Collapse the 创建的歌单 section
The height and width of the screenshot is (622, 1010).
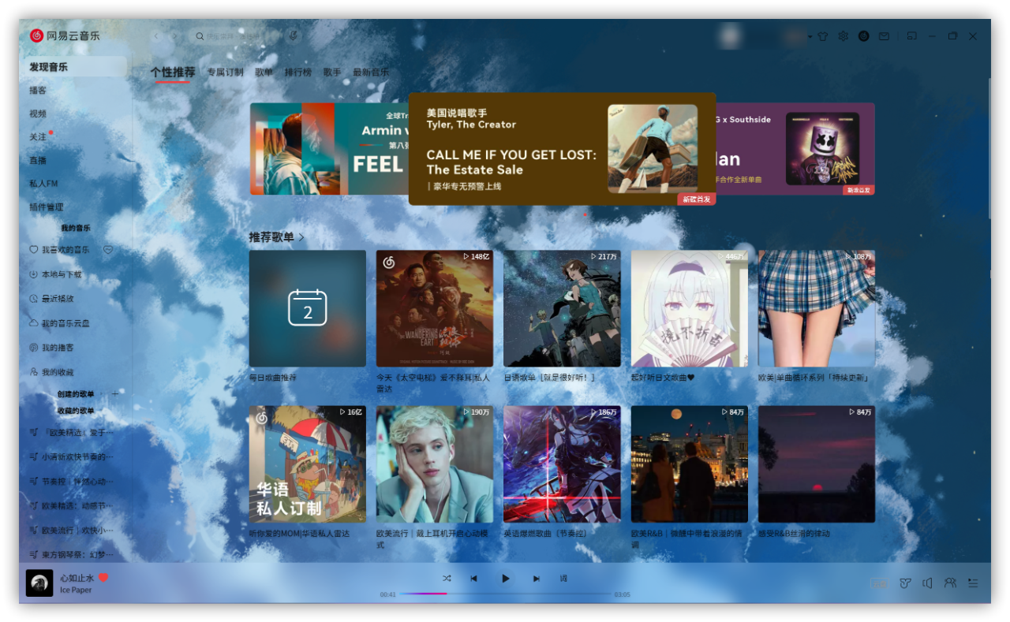coord(75,393)
